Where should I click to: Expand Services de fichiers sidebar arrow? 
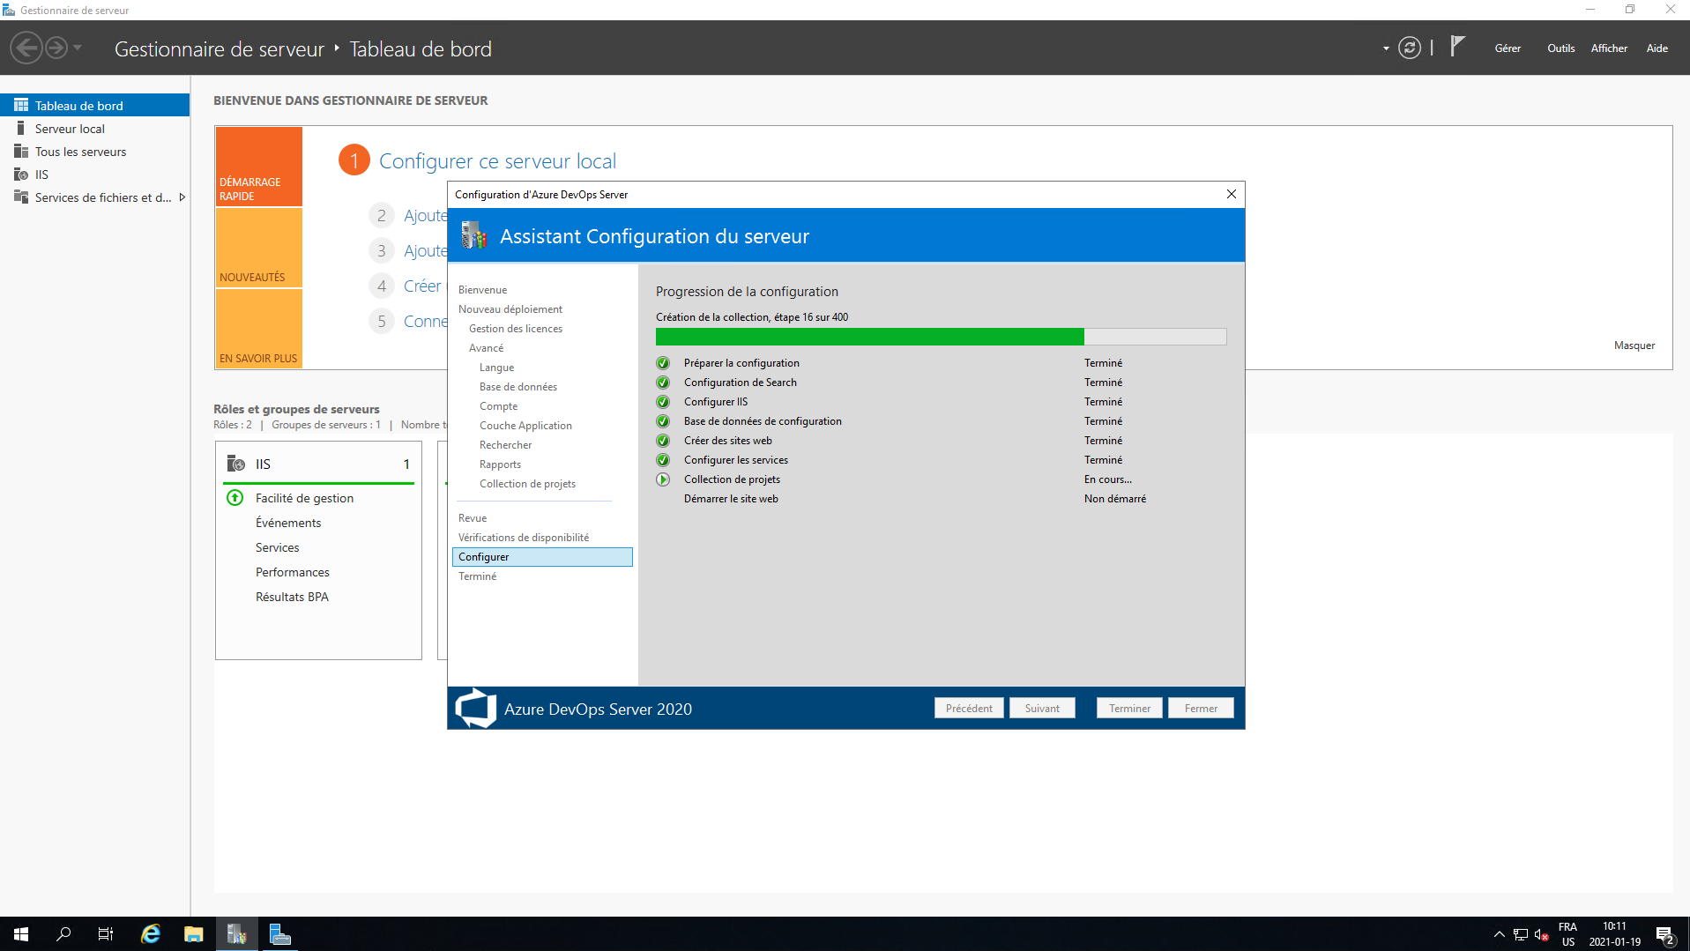[x=182, y=197]
